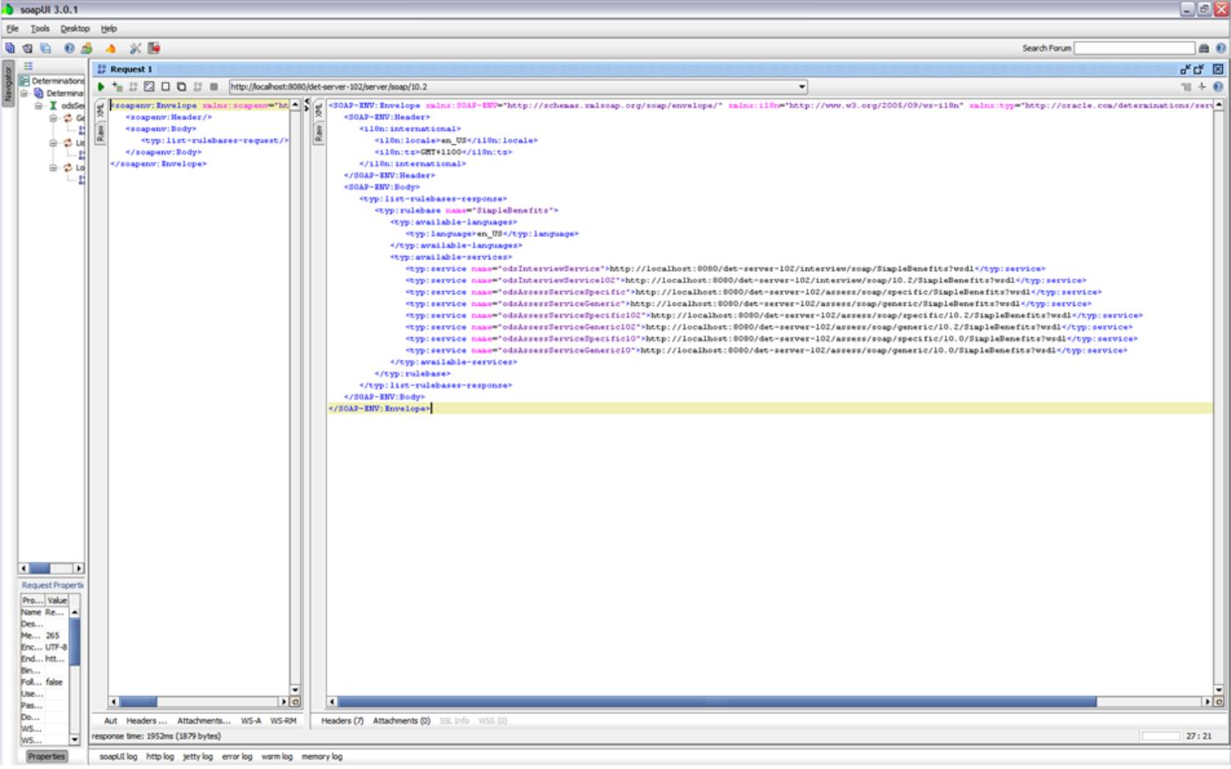This screenshot has width=1231, height=769.
Task: Open request help with the blue question icon
Action: click(1218, 87)
